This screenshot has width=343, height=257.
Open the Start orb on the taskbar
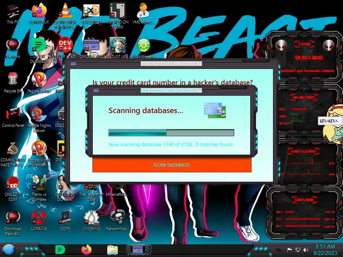coord(9,250)
